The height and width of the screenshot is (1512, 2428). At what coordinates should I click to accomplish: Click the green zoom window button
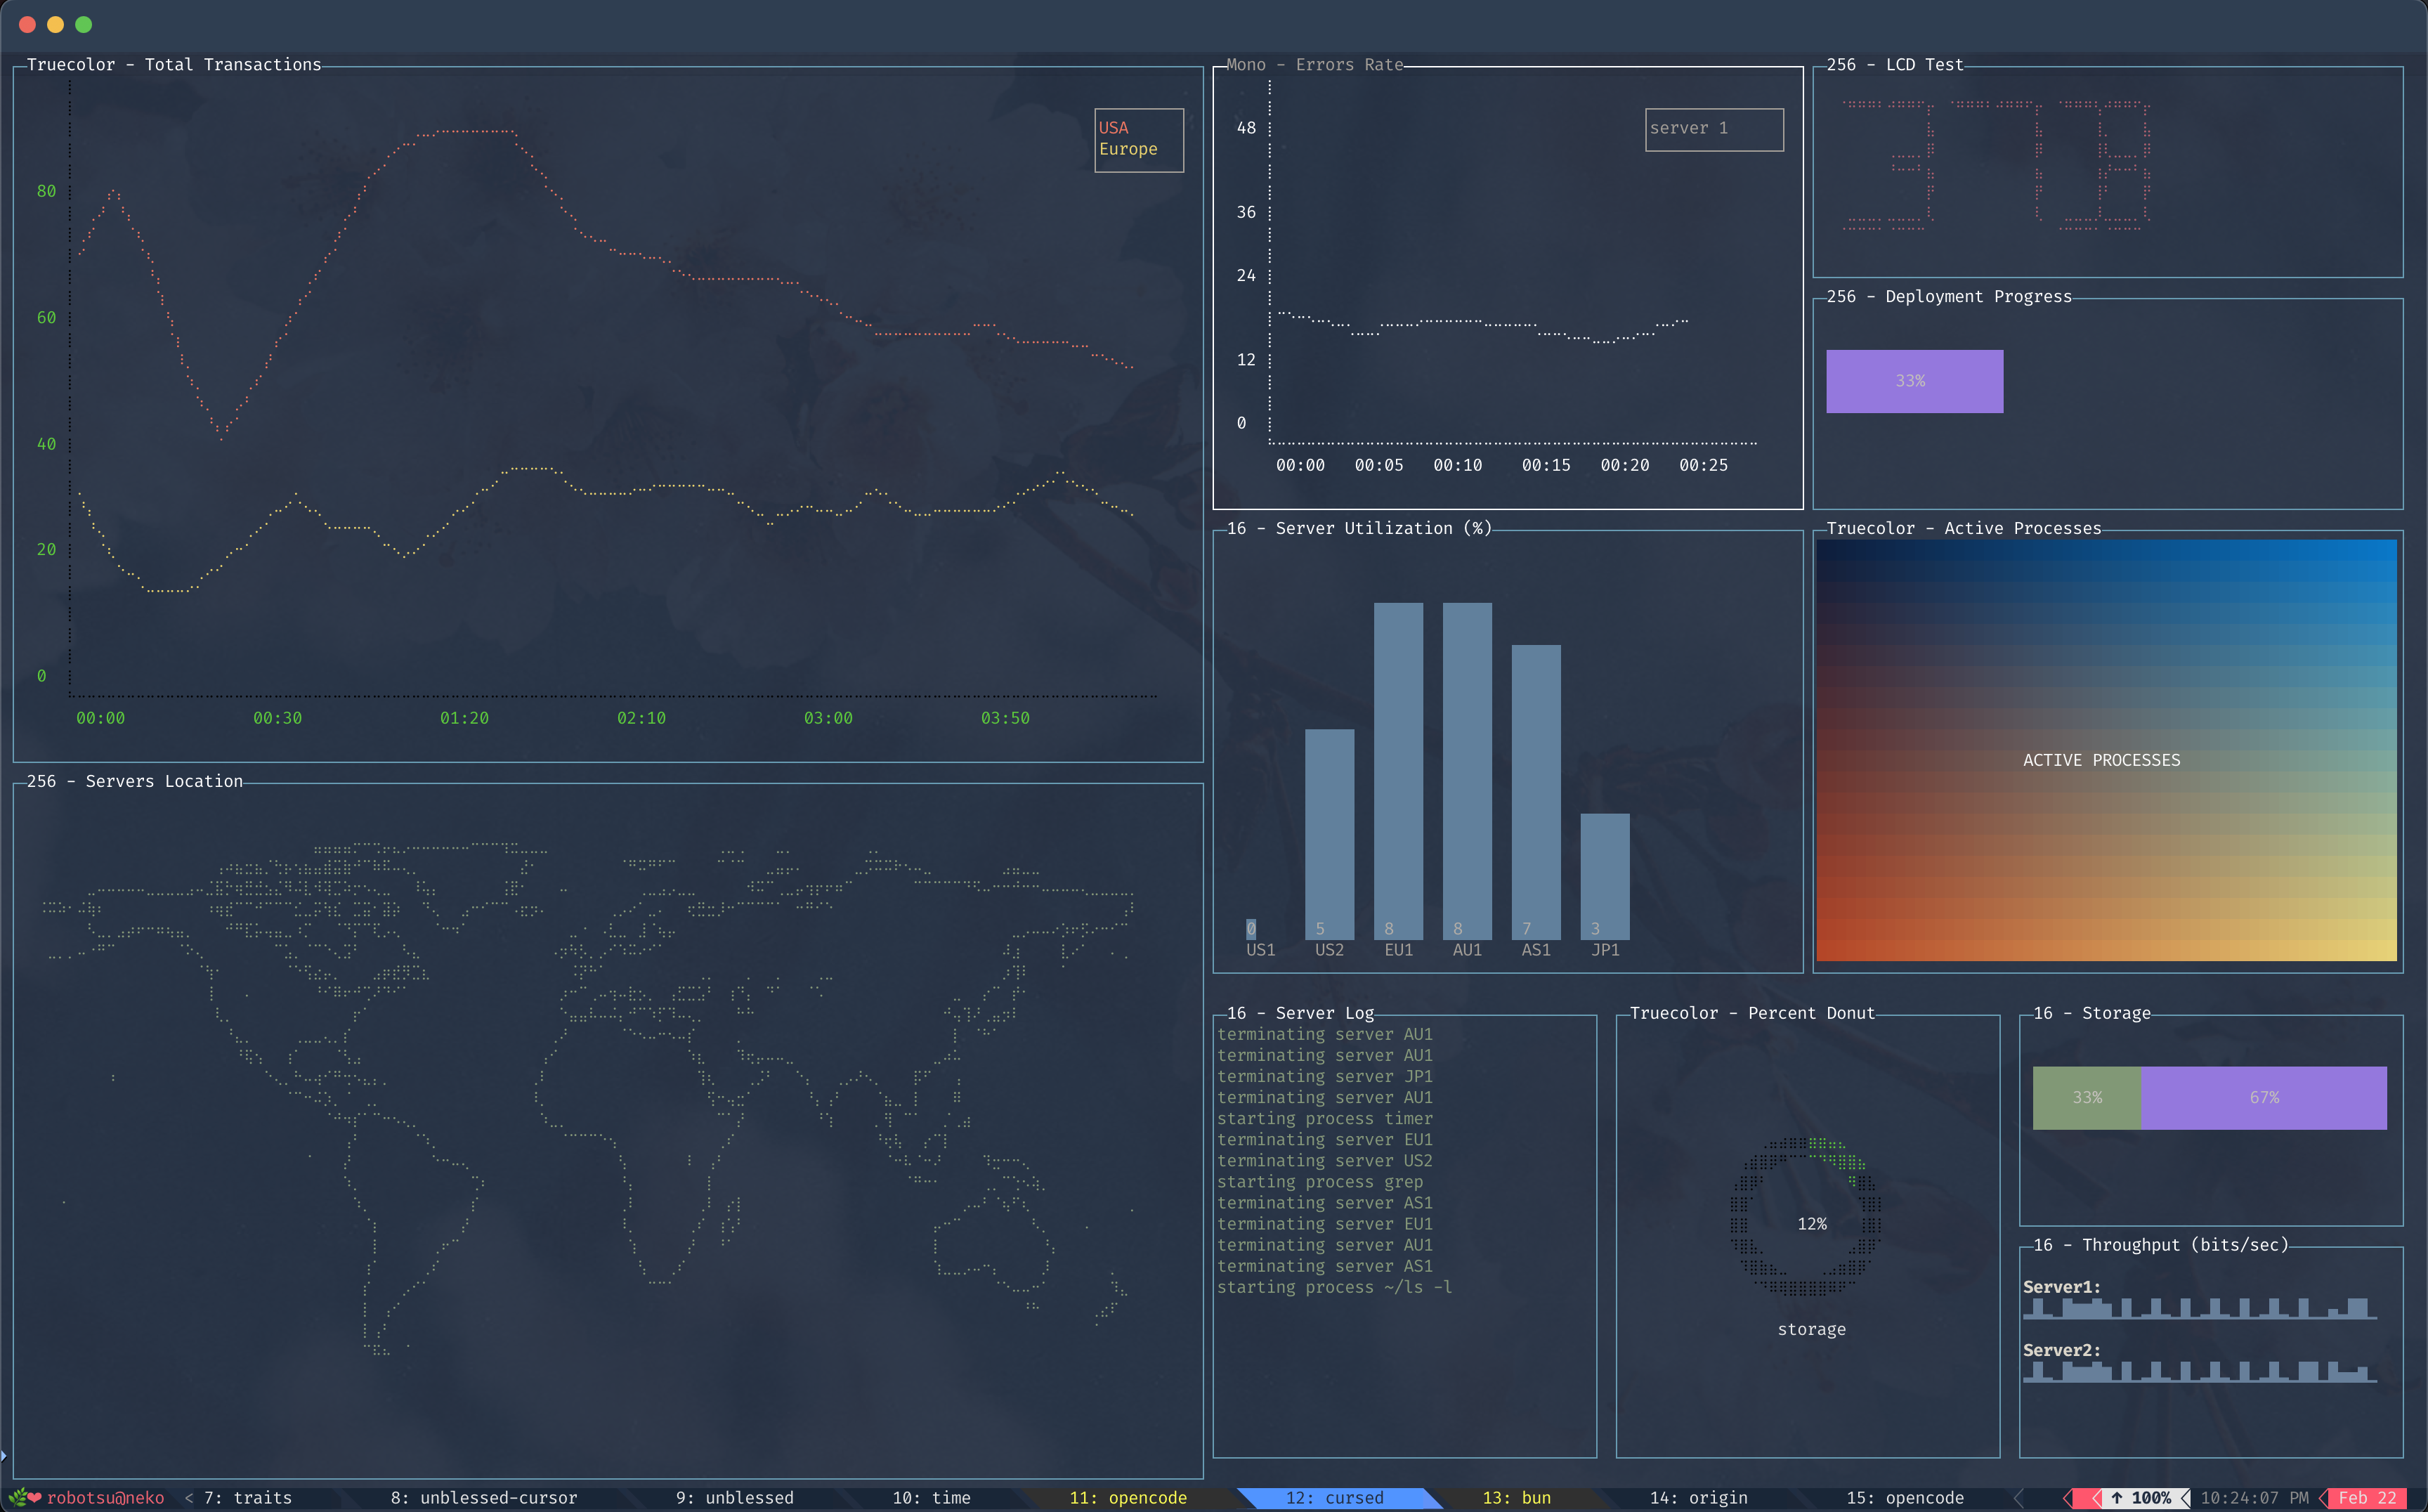coord(84,24)
